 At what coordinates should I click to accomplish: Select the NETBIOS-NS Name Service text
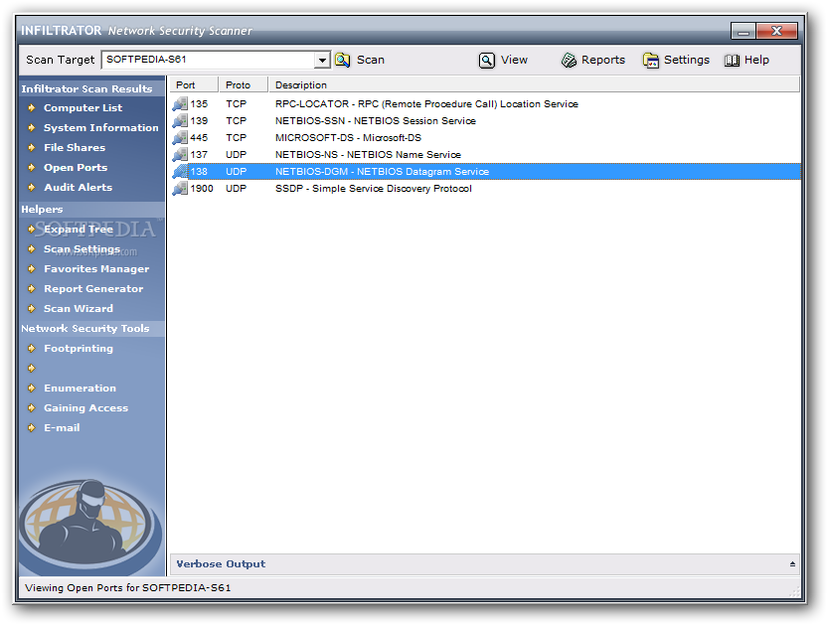point(368,155)
